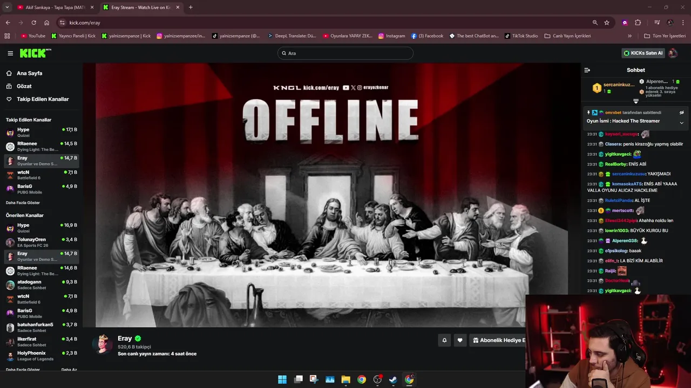Viewport: 691px width, 388px height.
Task: Click RealBorby username in chat
Action: tap(616, 164)
